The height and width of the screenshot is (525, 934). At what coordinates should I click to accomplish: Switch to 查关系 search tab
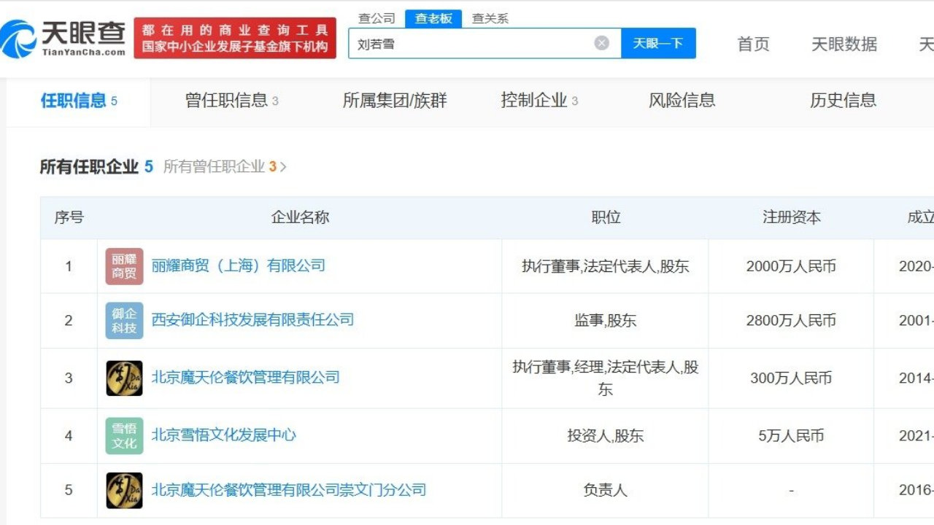[x=490, y=18]
